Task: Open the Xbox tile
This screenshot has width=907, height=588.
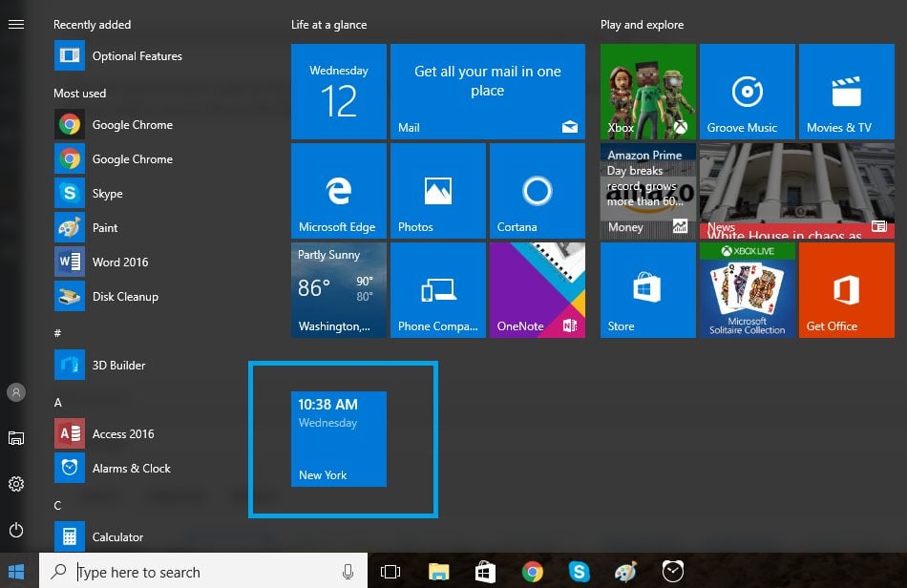Action: [x=648, y=92]
